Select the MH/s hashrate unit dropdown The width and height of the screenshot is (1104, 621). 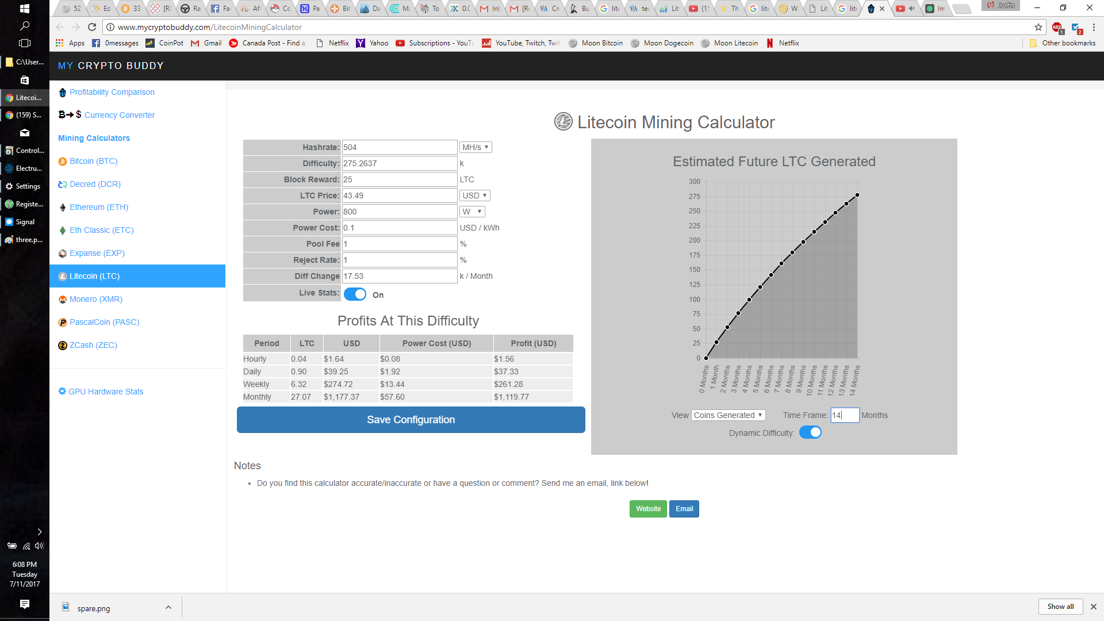click(474, 147)
